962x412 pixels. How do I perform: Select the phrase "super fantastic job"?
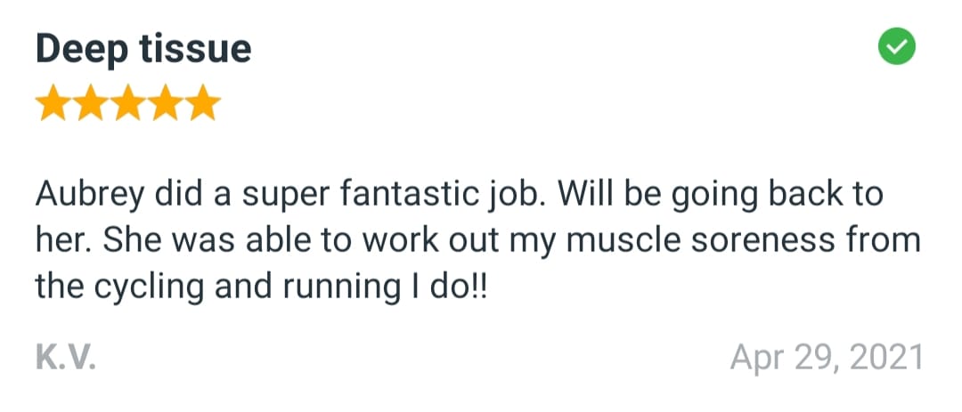(336, 196)
